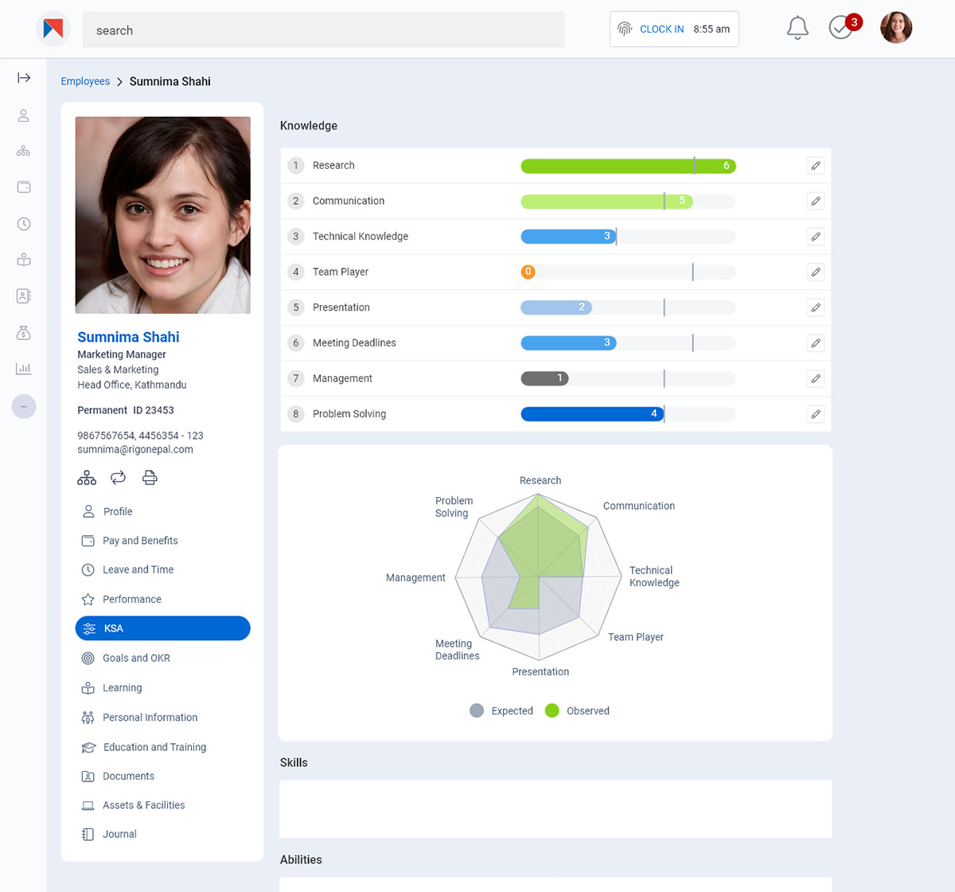Open pending tasks via the checkmark badge
Viewport: 955px width, 892px height.
[x=841, y=27]
